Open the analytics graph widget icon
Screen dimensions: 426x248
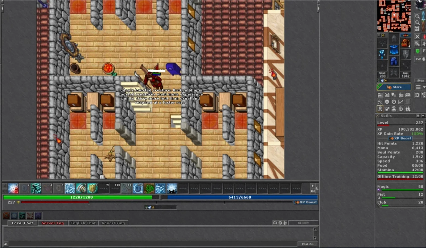point(401,102)
